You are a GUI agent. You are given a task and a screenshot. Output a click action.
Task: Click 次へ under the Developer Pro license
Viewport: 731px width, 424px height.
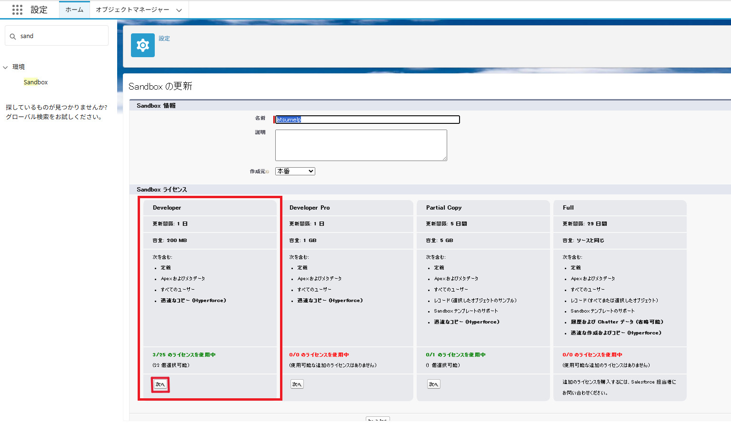click(x=297, y=384)
